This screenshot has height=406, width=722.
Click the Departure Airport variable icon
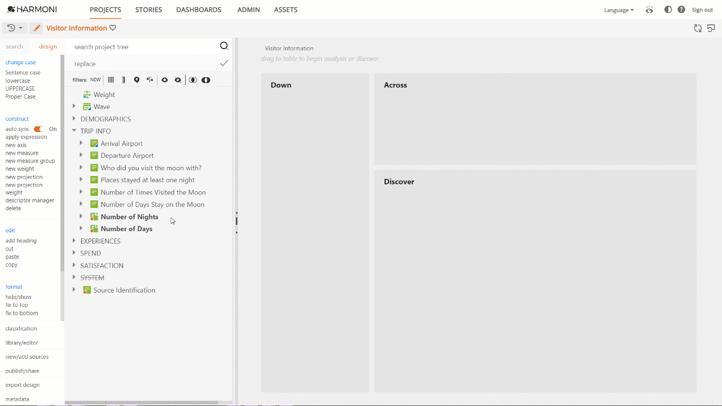coord(94,156)
